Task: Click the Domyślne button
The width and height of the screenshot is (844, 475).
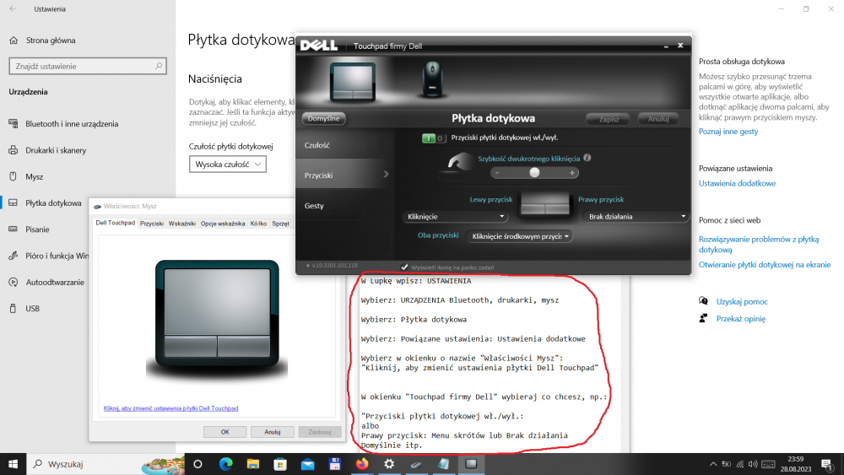Action: (323, 119)
